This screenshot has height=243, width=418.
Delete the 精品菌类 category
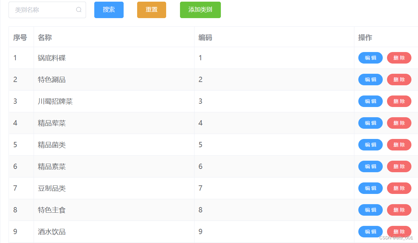click(399, 145)
